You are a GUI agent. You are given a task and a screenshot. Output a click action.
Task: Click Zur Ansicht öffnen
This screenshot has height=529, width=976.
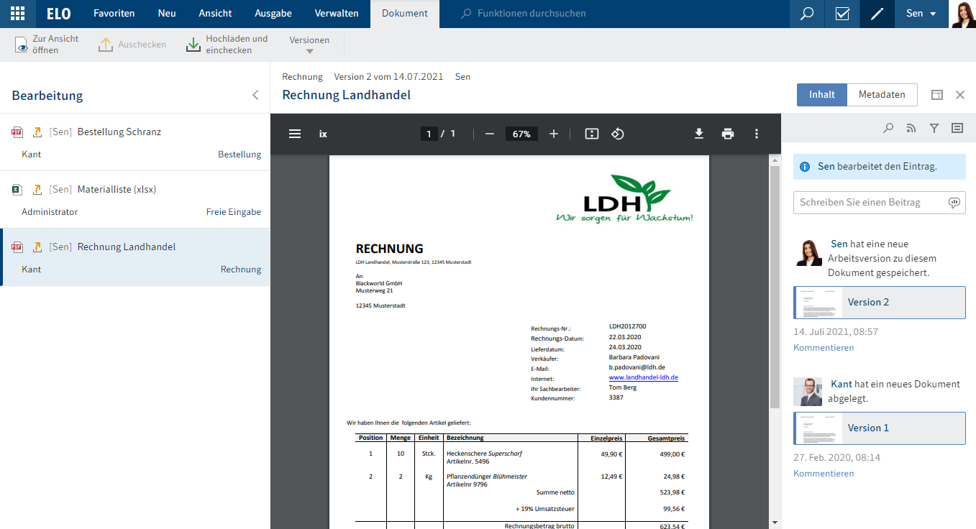(47, 45)
